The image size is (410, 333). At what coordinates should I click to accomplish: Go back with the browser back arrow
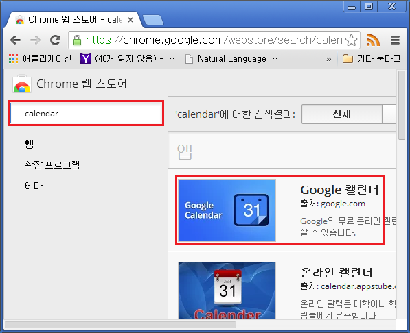click(x=15, y=40)
